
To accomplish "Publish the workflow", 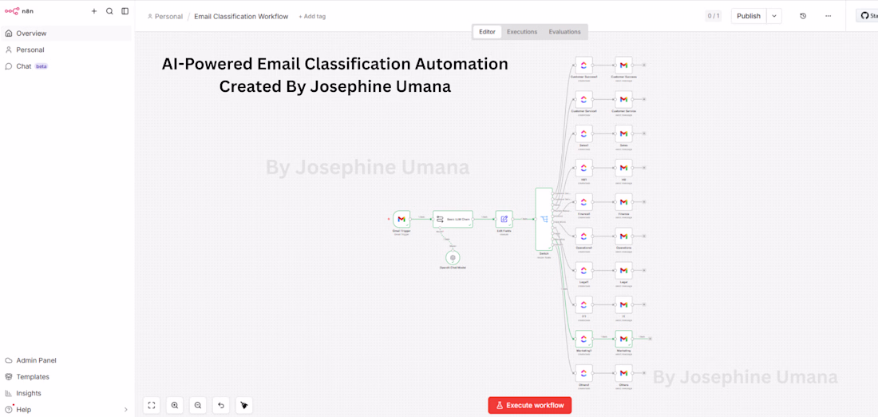I will tap(749, 16).
